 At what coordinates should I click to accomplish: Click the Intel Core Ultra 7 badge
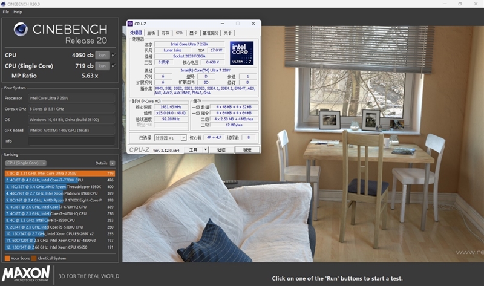(240, 53)
